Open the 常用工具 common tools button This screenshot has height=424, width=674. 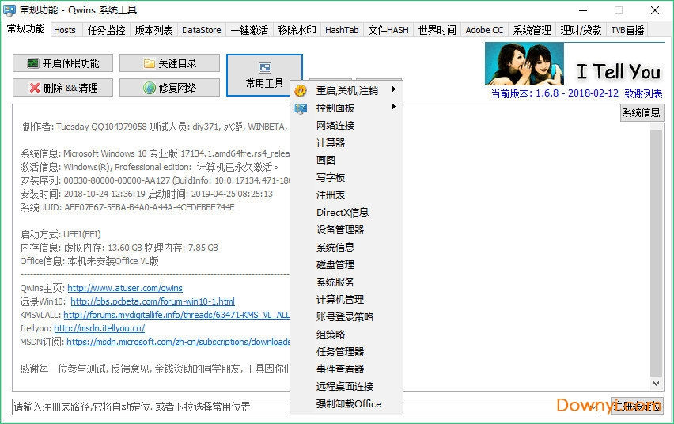point(264,75)
